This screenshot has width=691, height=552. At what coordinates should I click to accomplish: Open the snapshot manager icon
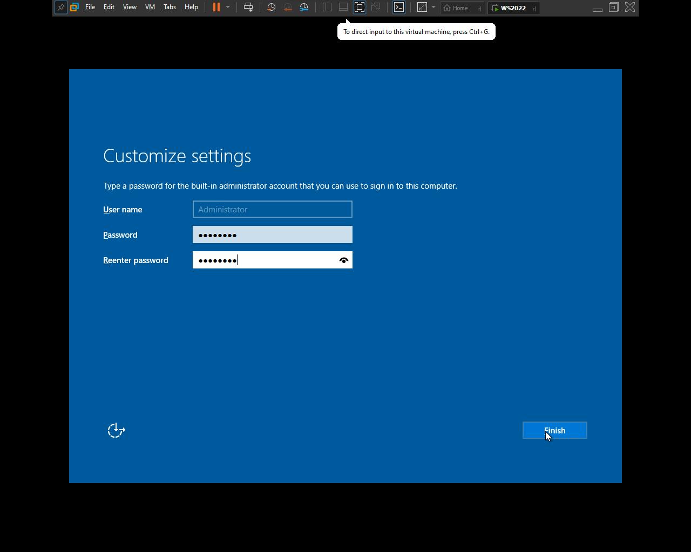(304, 8)
